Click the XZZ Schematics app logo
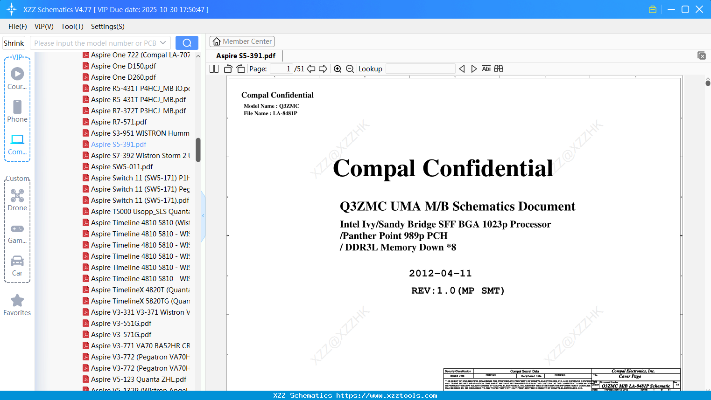This screenshot has width=711, height=400. click(12, 9)
